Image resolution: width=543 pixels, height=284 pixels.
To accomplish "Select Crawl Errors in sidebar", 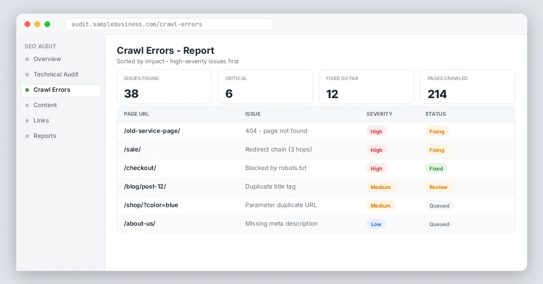I will [61, 90].
